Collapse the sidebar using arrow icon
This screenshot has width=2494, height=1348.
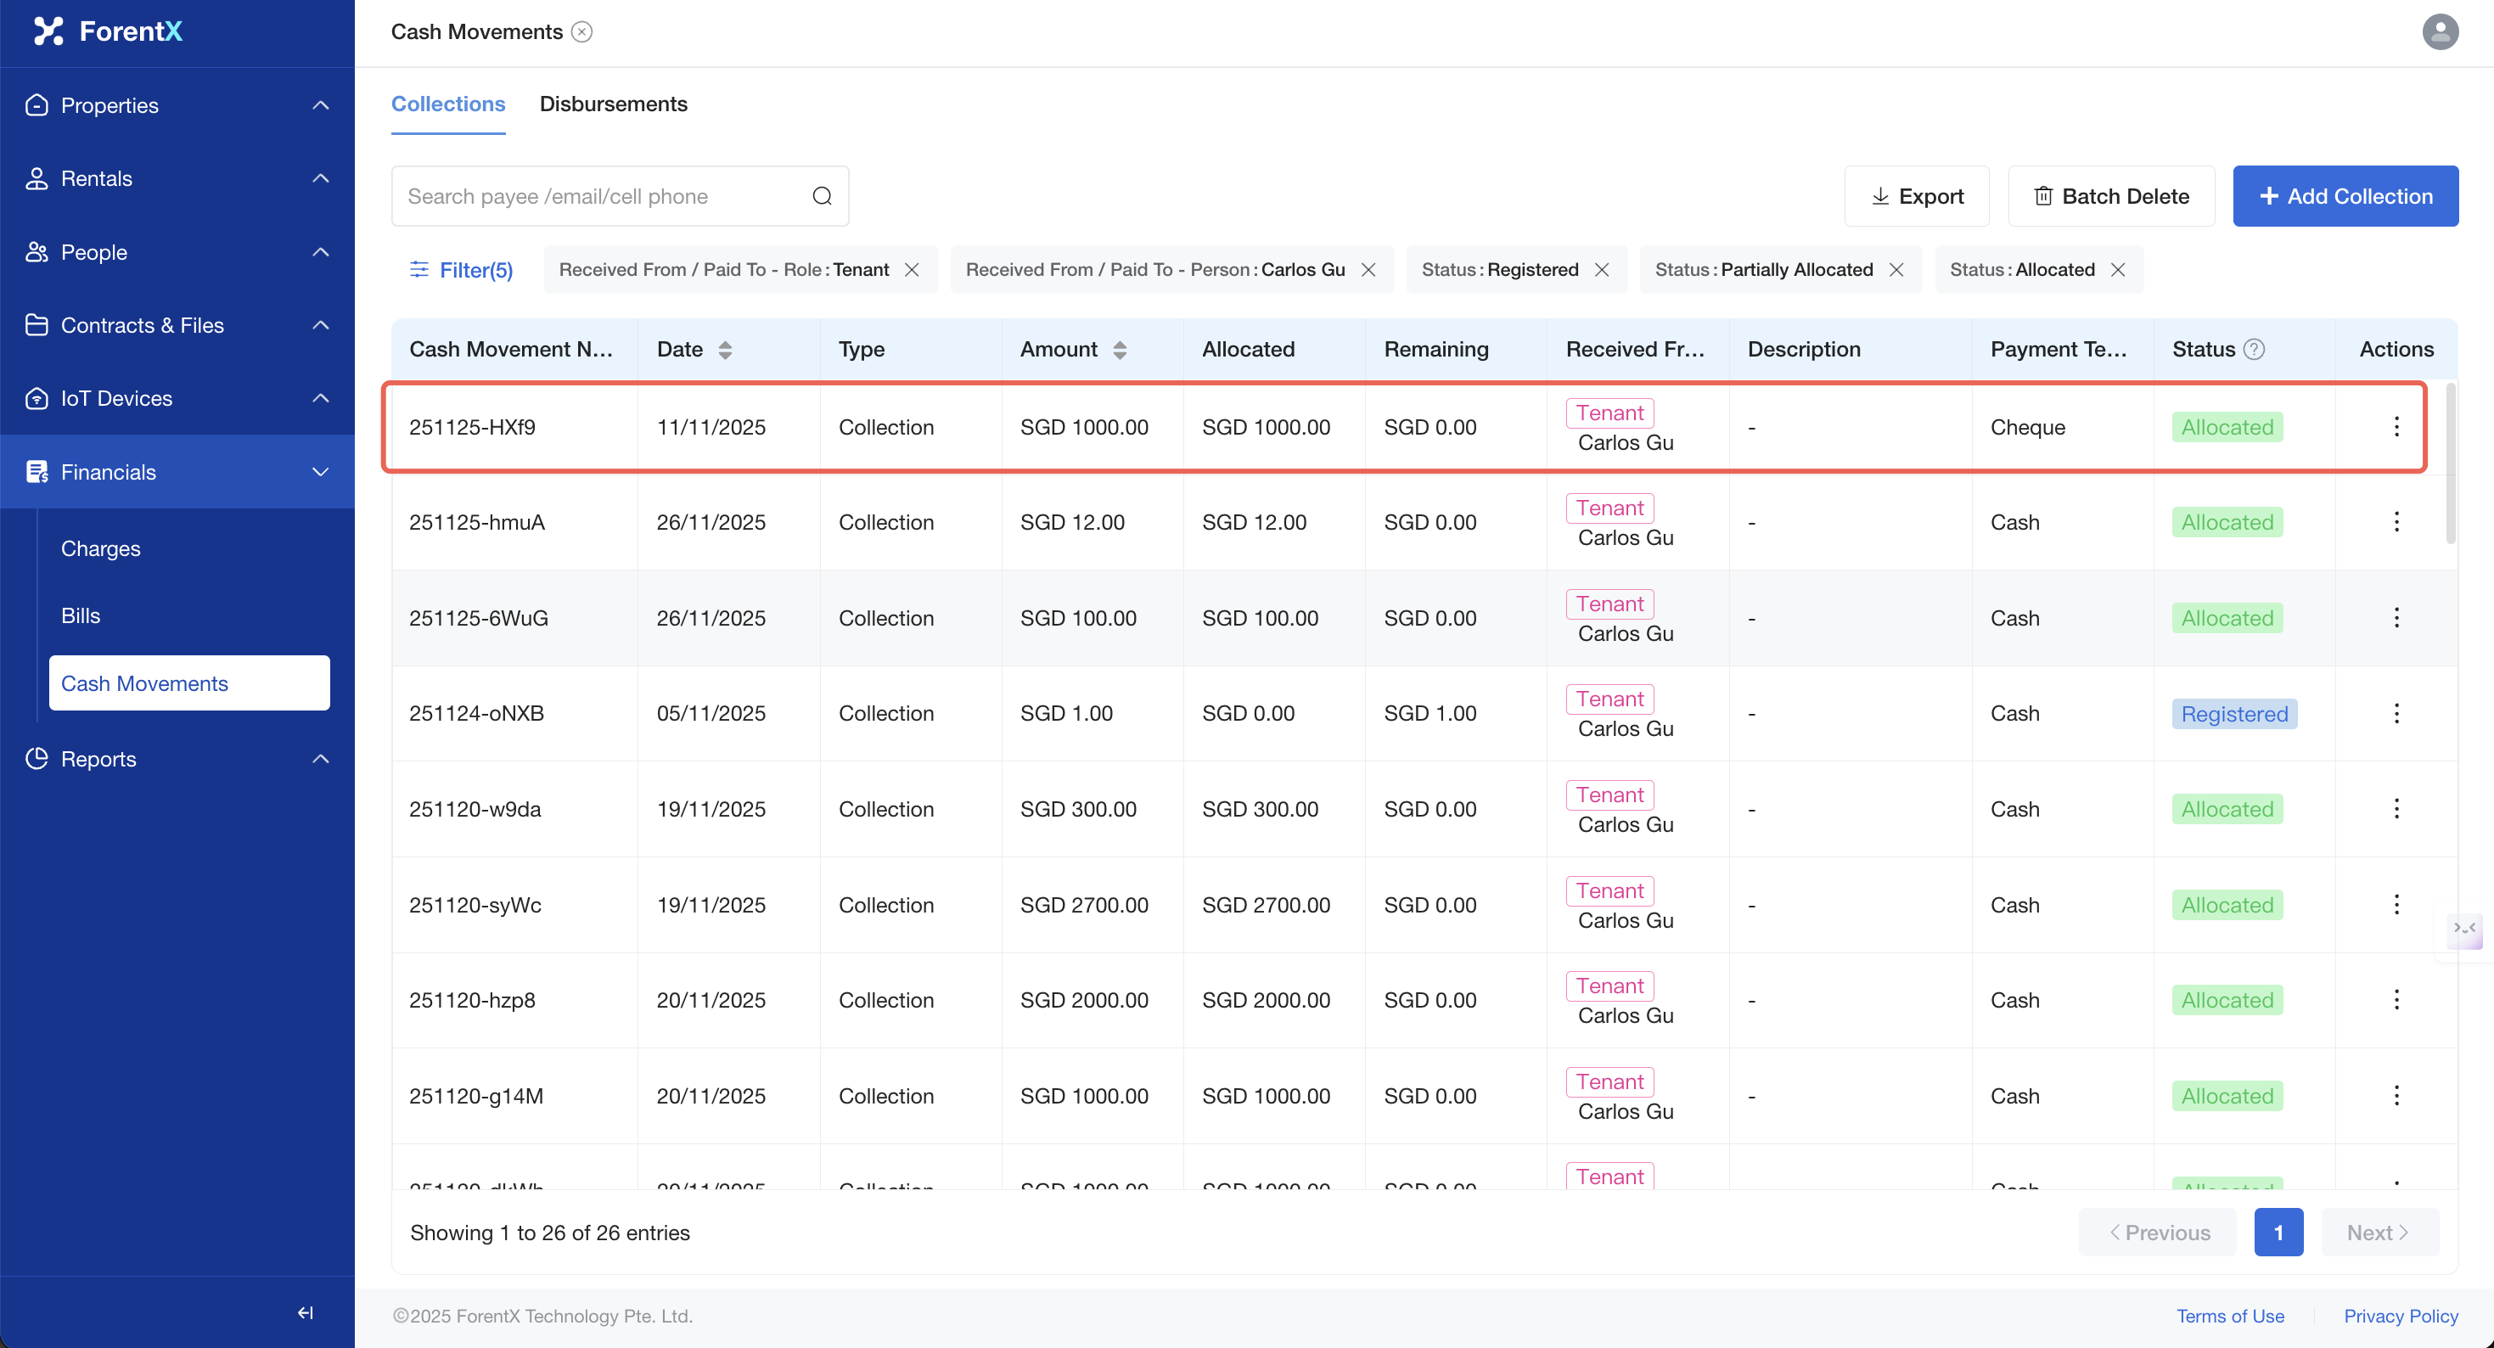[x=305, y=1312]
